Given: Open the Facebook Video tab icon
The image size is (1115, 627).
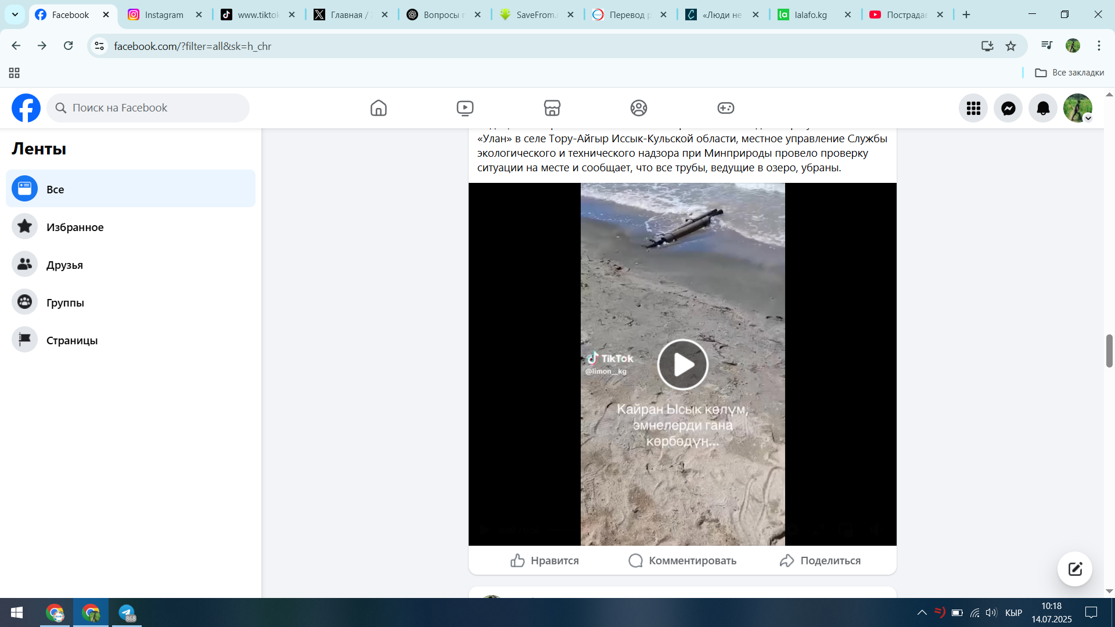Looking at the screenshot, I should click(x=465, y=108).
